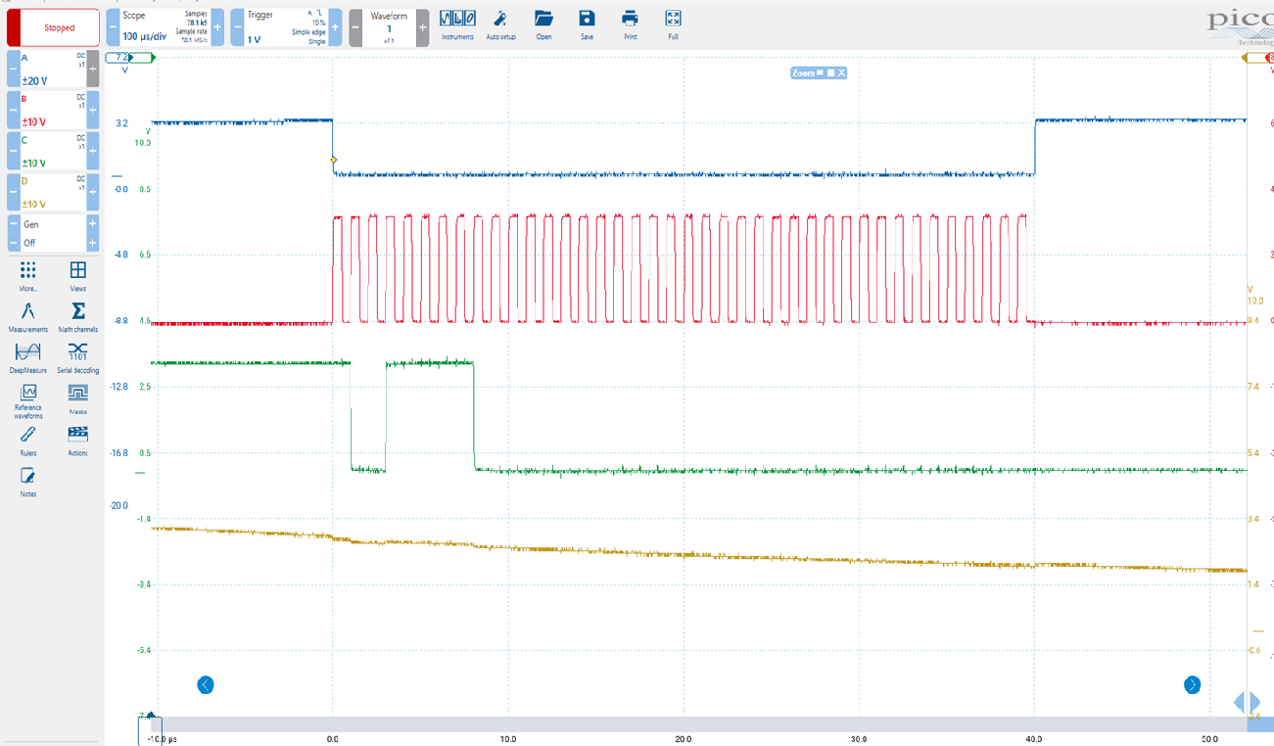Switch to the Views panel
Viewport: 1274px width, 746px height.
[77, 277]
